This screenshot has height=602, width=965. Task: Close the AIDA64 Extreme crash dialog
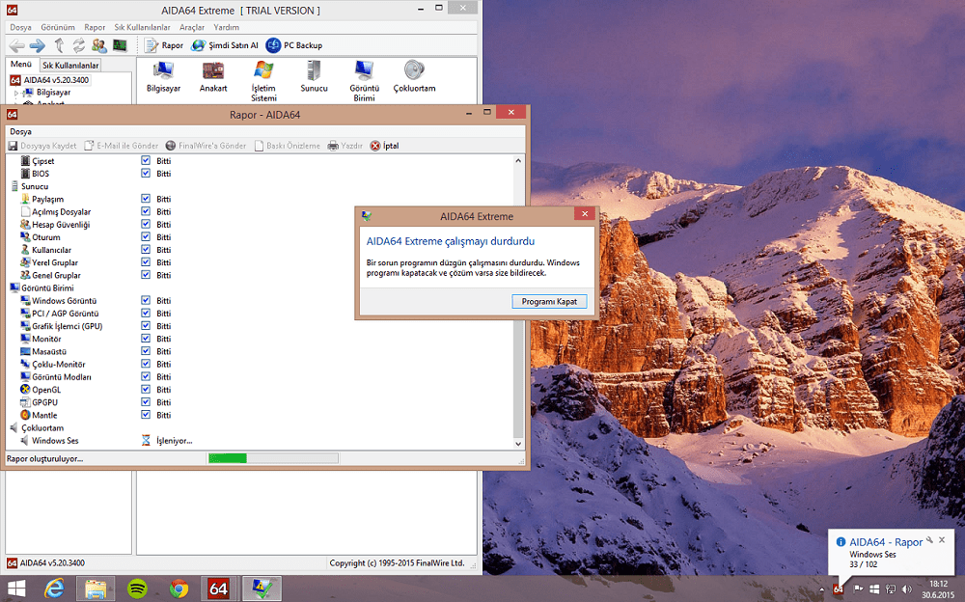pyautogui.click(x=585, y=213)
